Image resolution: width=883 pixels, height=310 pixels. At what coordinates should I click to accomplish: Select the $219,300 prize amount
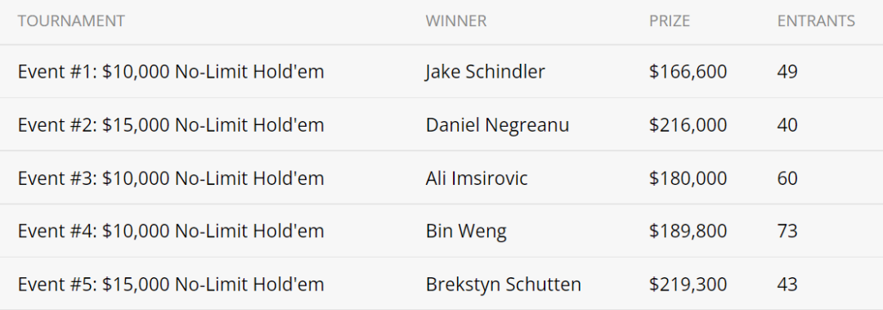[x=688, y=284]
